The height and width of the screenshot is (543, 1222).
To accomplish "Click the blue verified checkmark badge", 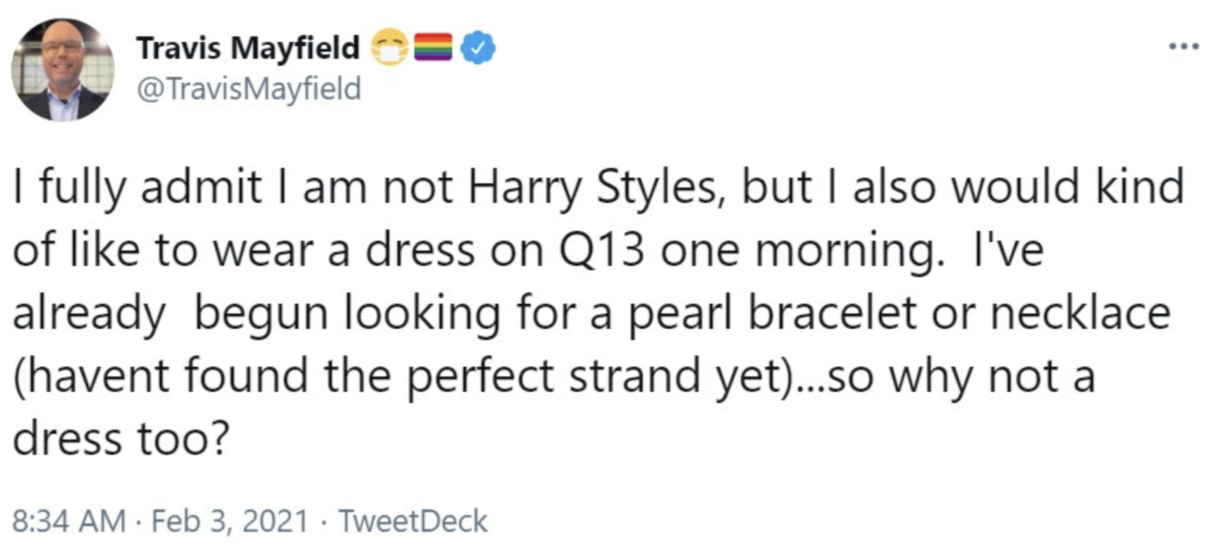I will [479, 48].
